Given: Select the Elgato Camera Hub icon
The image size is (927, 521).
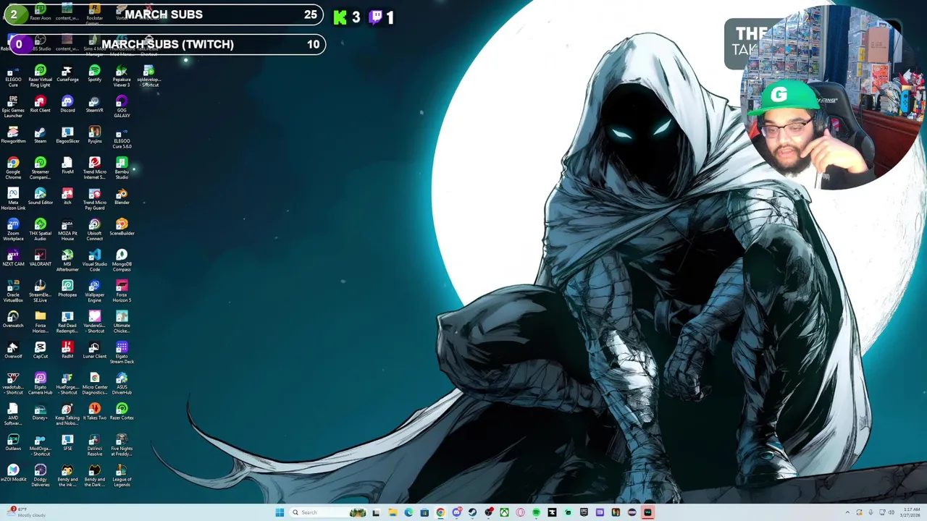Looking at the screenshot, I should coord(41,384).
